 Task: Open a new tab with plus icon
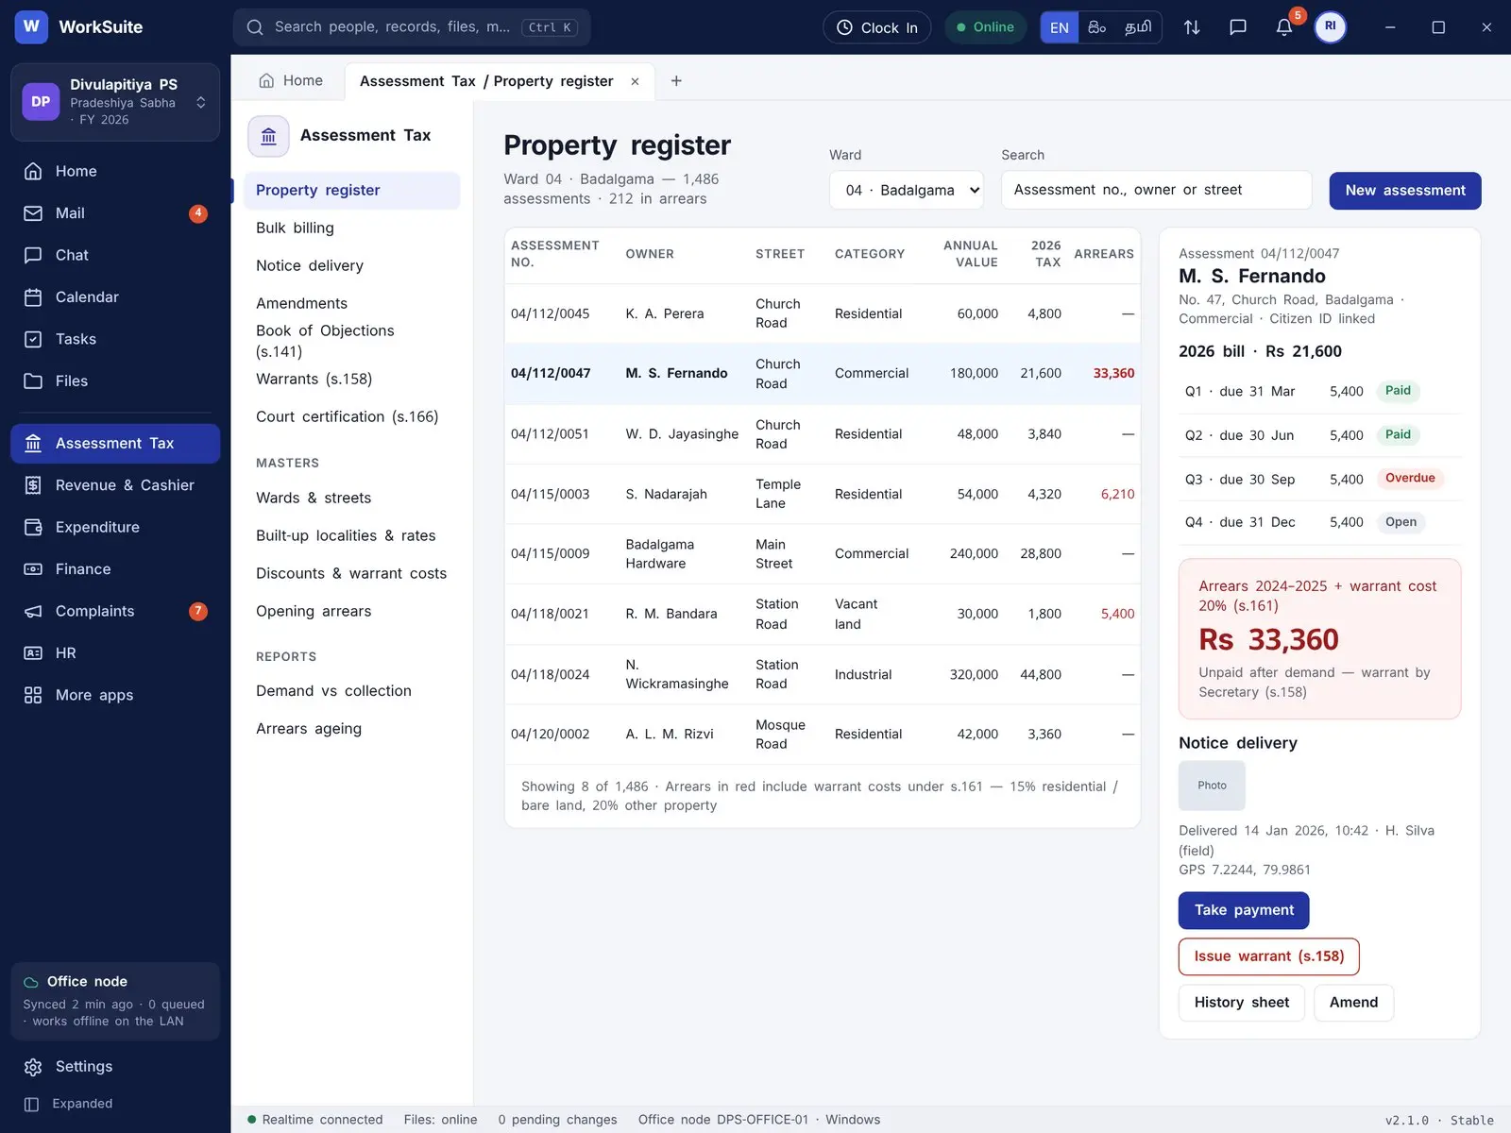click(676, 81)
